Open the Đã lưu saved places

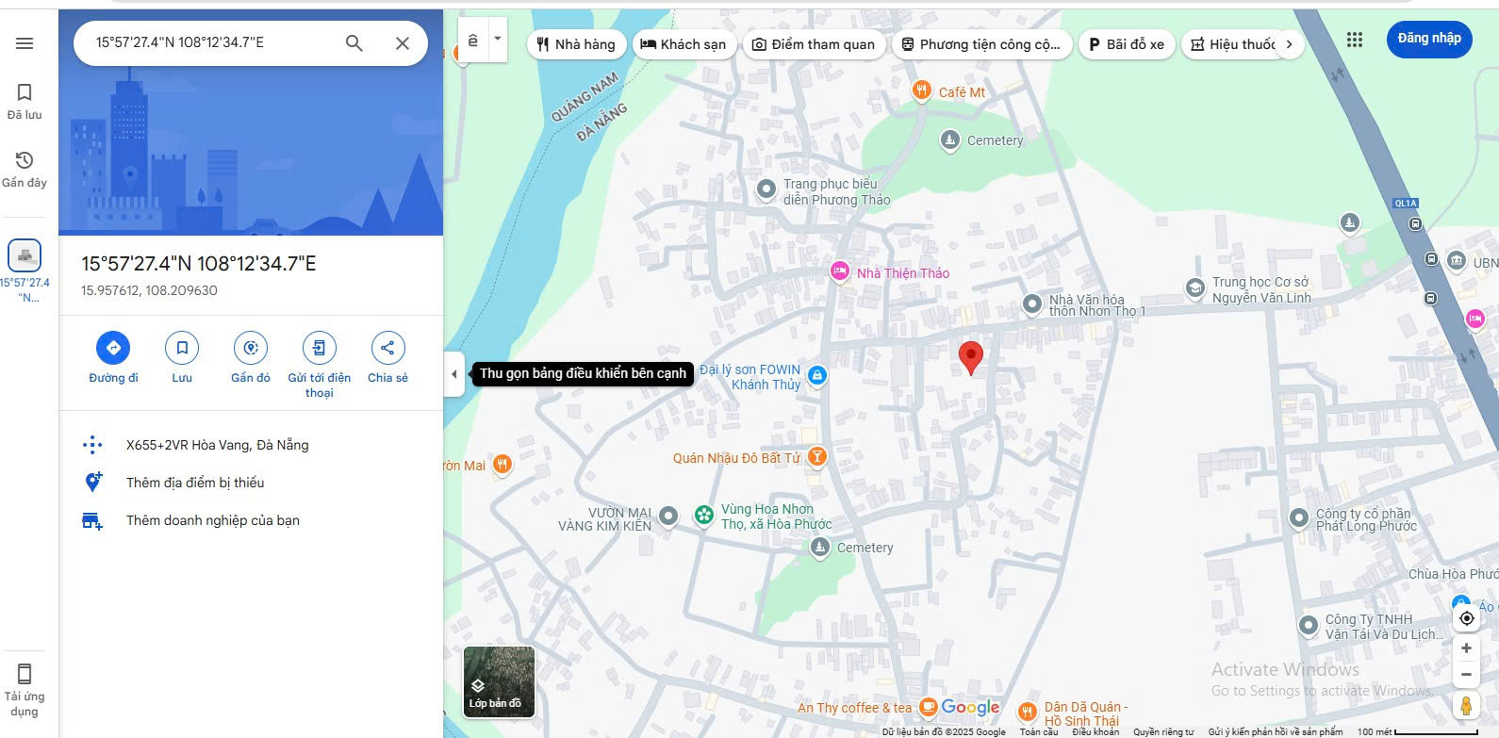coord(25,102)
